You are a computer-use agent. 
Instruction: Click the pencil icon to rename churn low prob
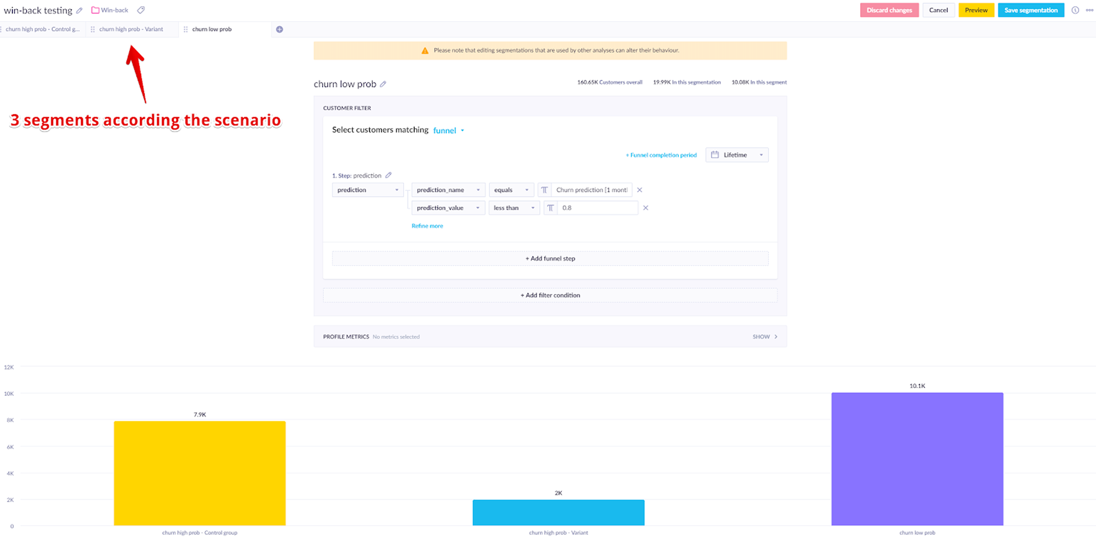383,84
